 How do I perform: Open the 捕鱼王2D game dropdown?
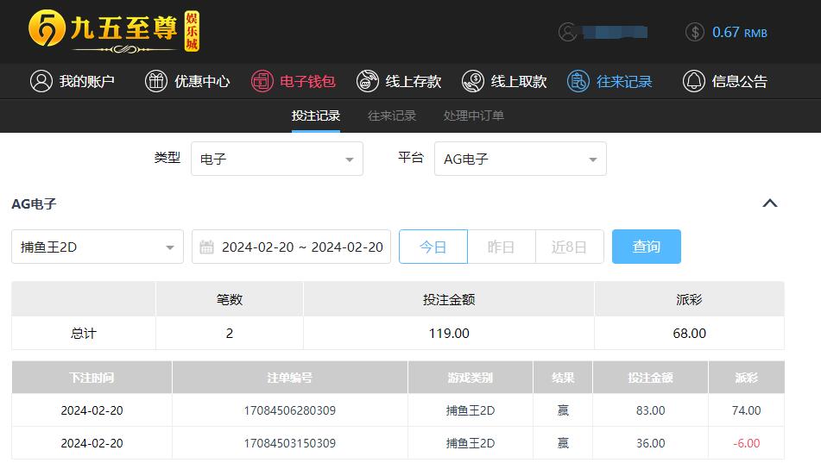click(98, 247)
